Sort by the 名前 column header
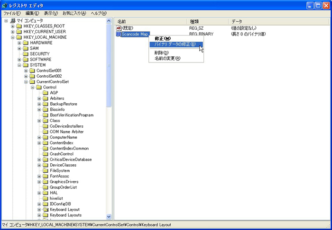This screenshot has width=332, height=230. click(151, 22)
